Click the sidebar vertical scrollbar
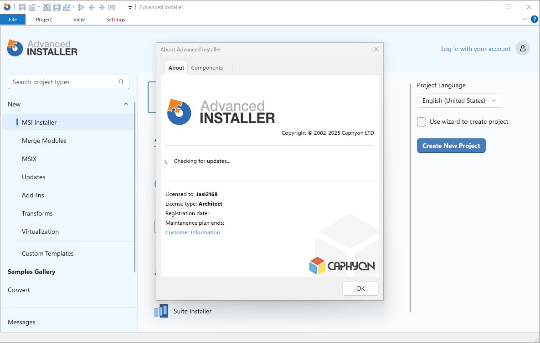Viewport: 540px width, 343px height. [135, 187]
